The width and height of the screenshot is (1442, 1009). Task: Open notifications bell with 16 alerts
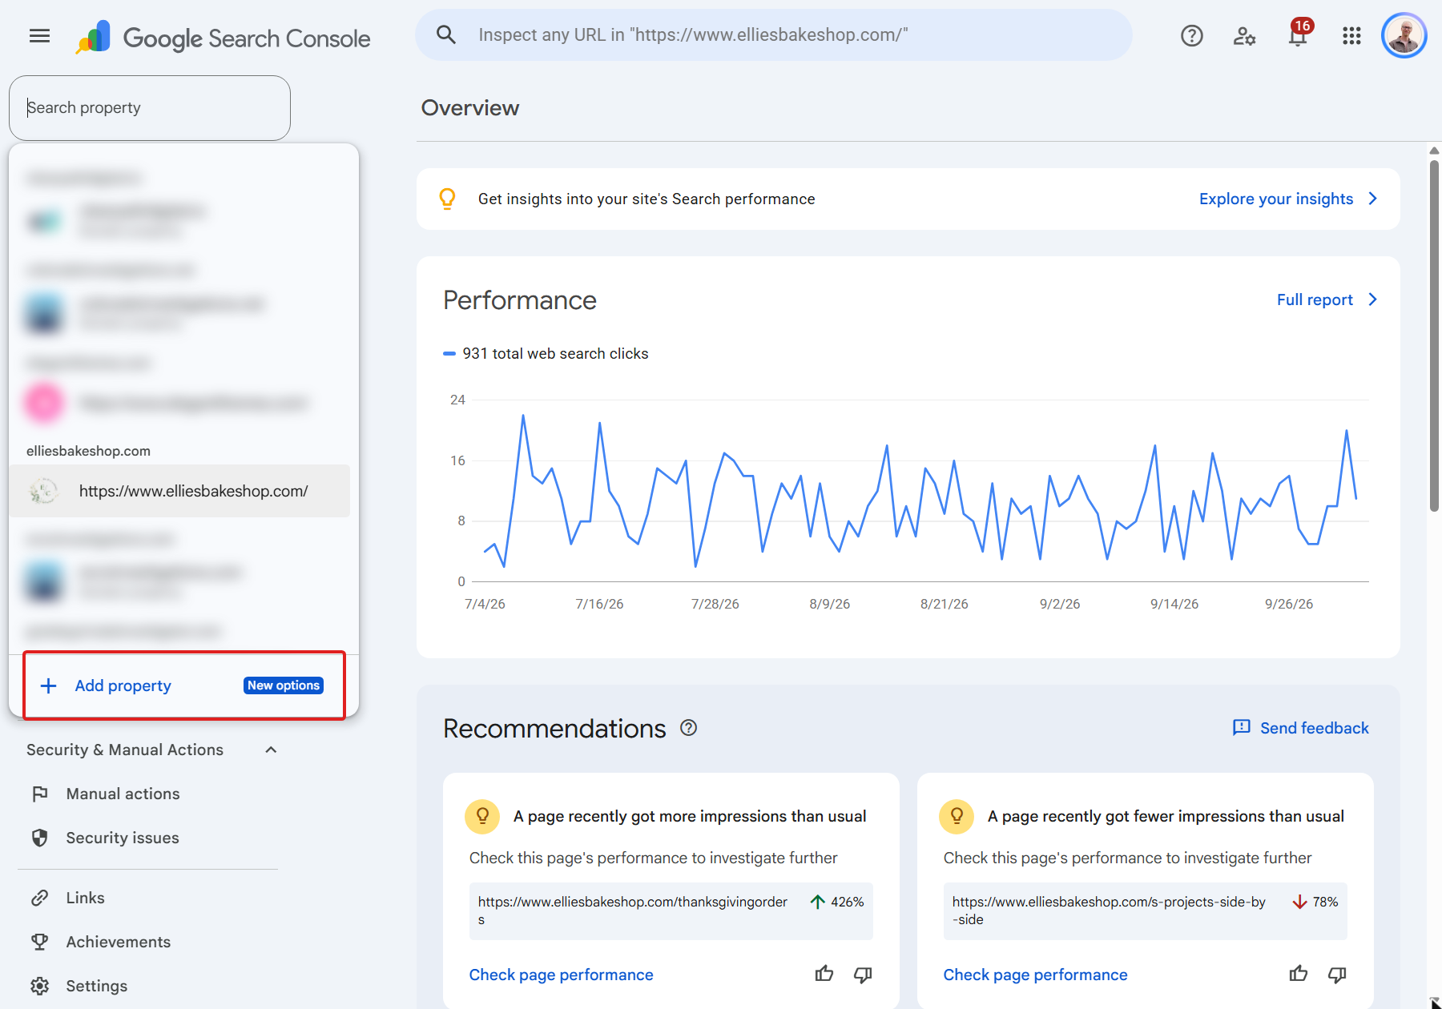click(1299, 34)
